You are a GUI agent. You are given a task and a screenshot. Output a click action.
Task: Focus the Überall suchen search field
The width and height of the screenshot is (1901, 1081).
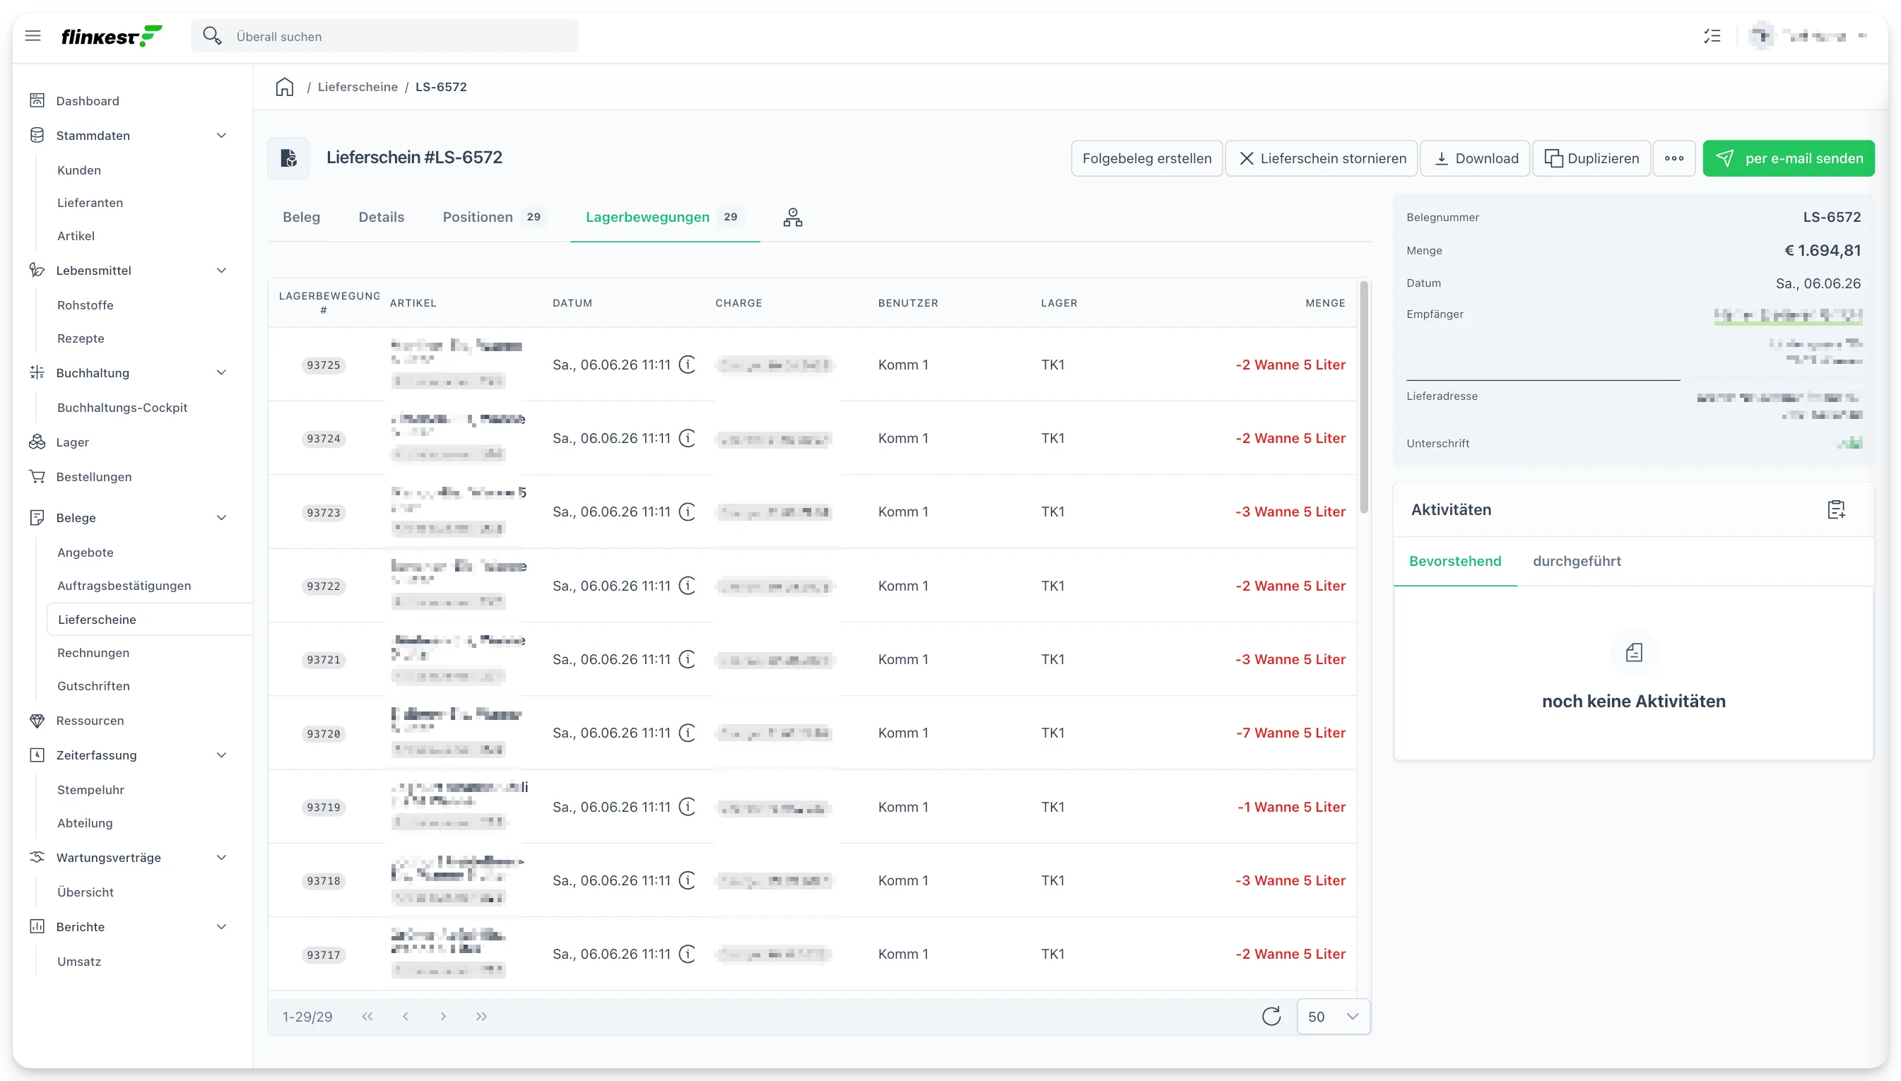(384, 36)
